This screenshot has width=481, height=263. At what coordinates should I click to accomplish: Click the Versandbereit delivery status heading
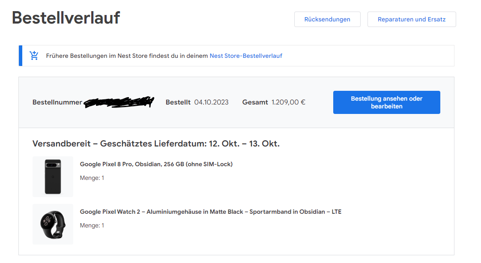click(x=156, y=143)
